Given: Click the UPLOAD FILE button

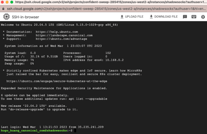Looking at the screenshot, I should coord(132,17).
